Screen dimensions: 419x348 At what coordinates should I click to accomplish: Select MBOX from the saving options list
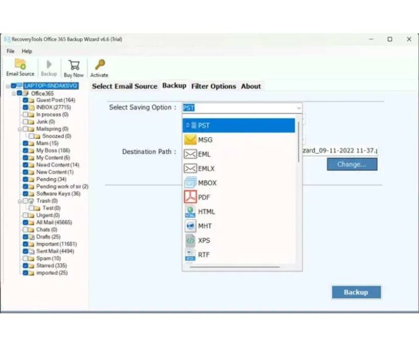[239, 182]
